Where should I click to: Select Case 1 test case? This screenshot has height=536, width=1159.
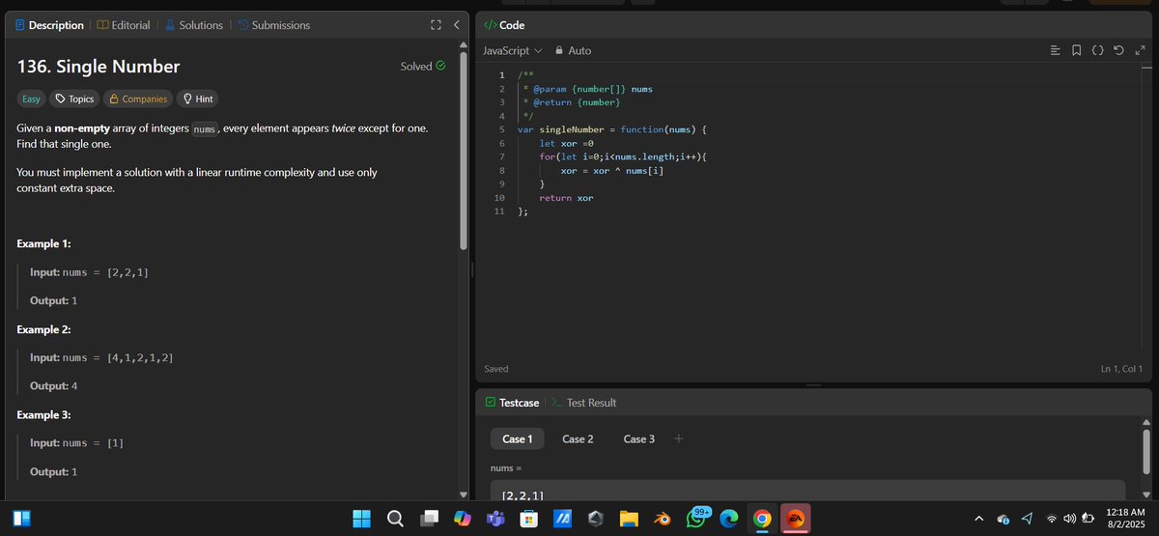point(517,438)
